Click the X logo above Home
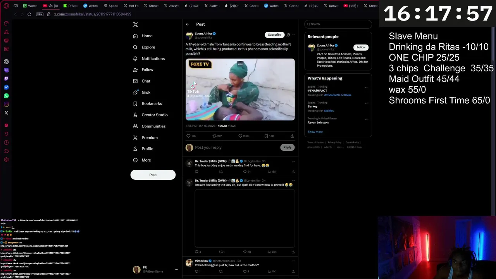Image resolution: width=496 pixels, height=279 pixels. (135, 24)
